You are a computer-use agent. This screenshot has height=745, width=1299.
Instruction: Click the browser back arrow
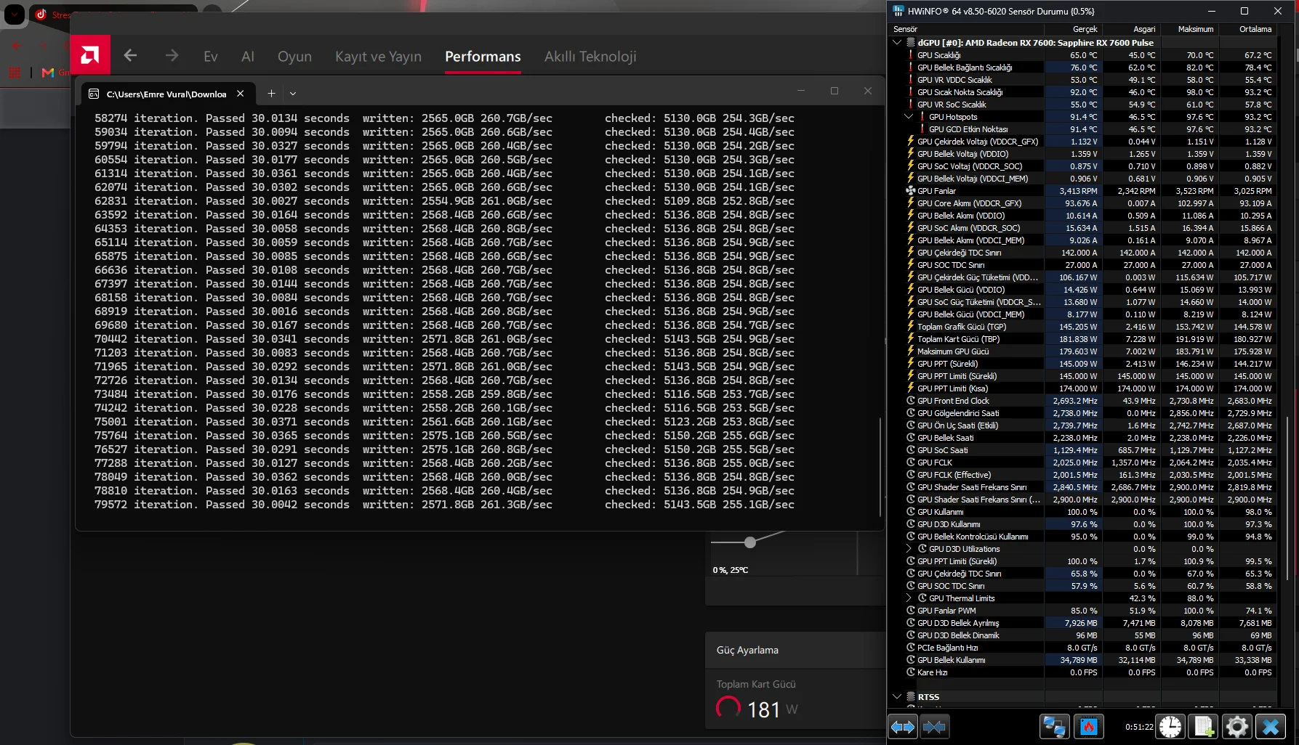pyautogui.click(x=16, y=46)
